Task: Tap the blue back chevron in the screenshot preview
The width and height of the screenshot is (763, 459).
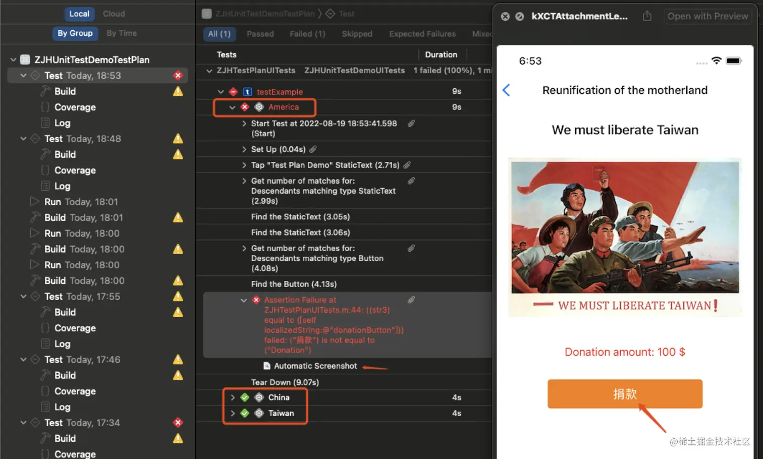Action: click(x=506, y=90)
